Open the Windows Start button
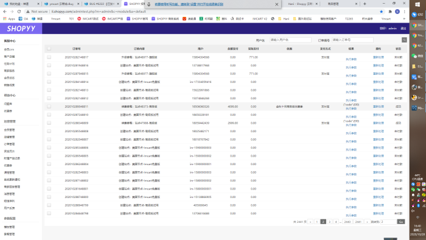Screen dimensions: 426x240 tap(417, 4)
